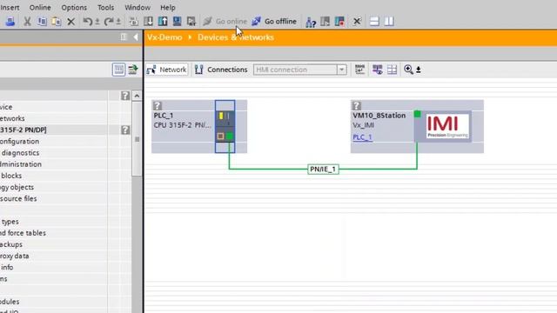This screenshot has height=313, width=557.
Task: Split the editor space horizontally
Action: tap(374, 21)
